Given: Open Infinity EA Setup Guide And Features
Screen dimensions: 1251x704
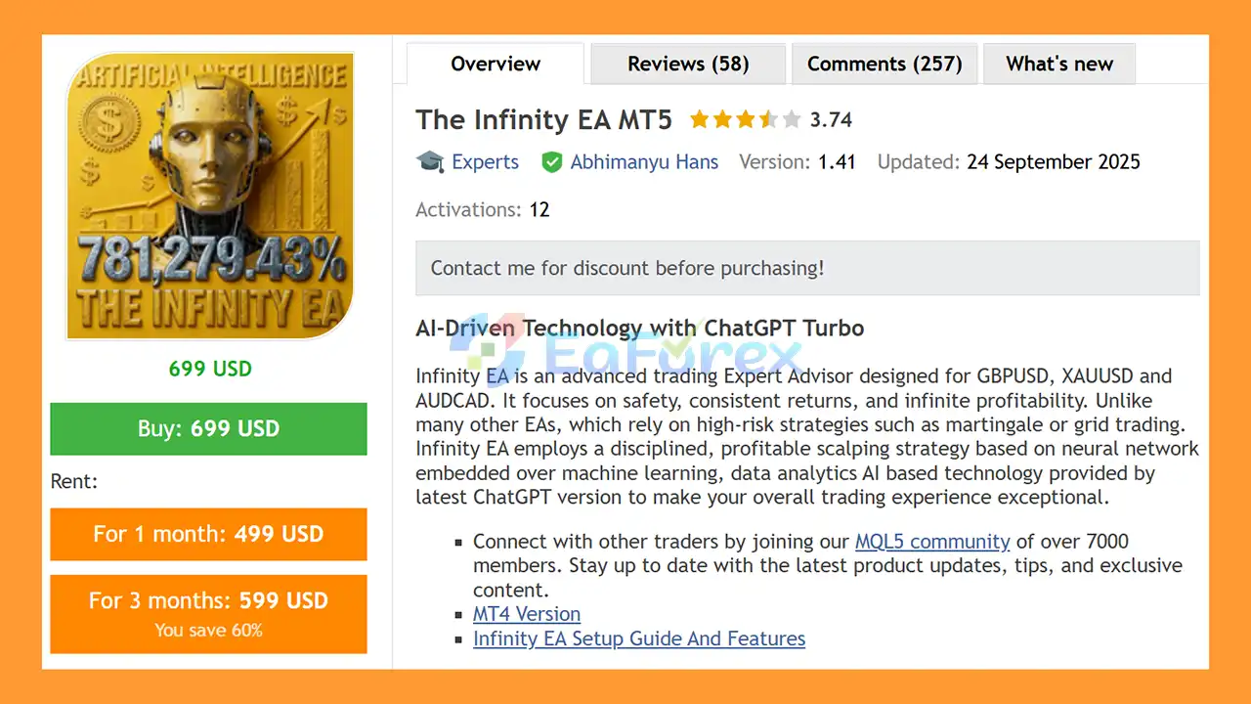Looking at the screenshot, I should point(639,638).
